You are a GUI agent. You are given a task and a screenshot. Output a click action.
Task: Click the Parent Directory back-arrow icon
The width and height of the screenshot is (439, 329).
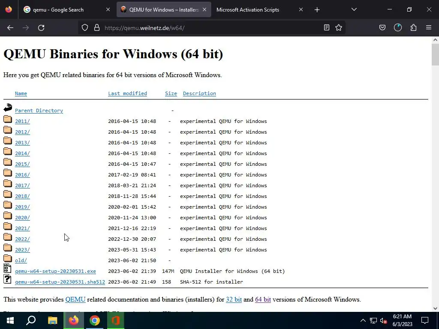[x=8, y=108]
